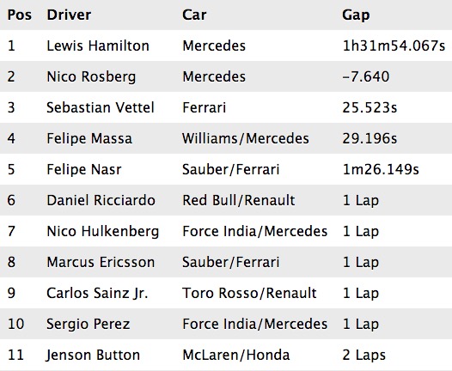The height and width of the screenshot is (371, 452).
Task: Select Carlos Sainz Jr. entry
Action: coord(97,293)
